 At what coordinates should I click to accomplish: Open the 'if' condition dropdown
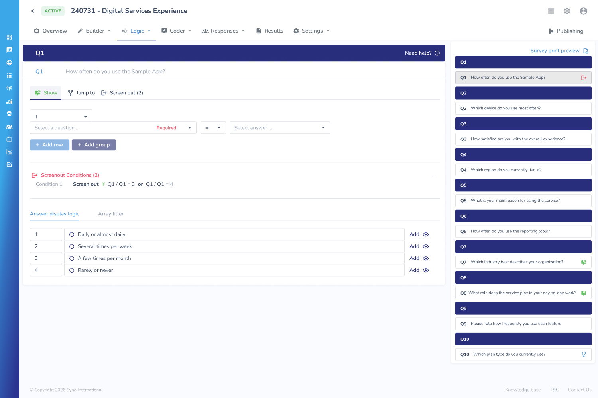pyautogui.click(x=61, y=116)
